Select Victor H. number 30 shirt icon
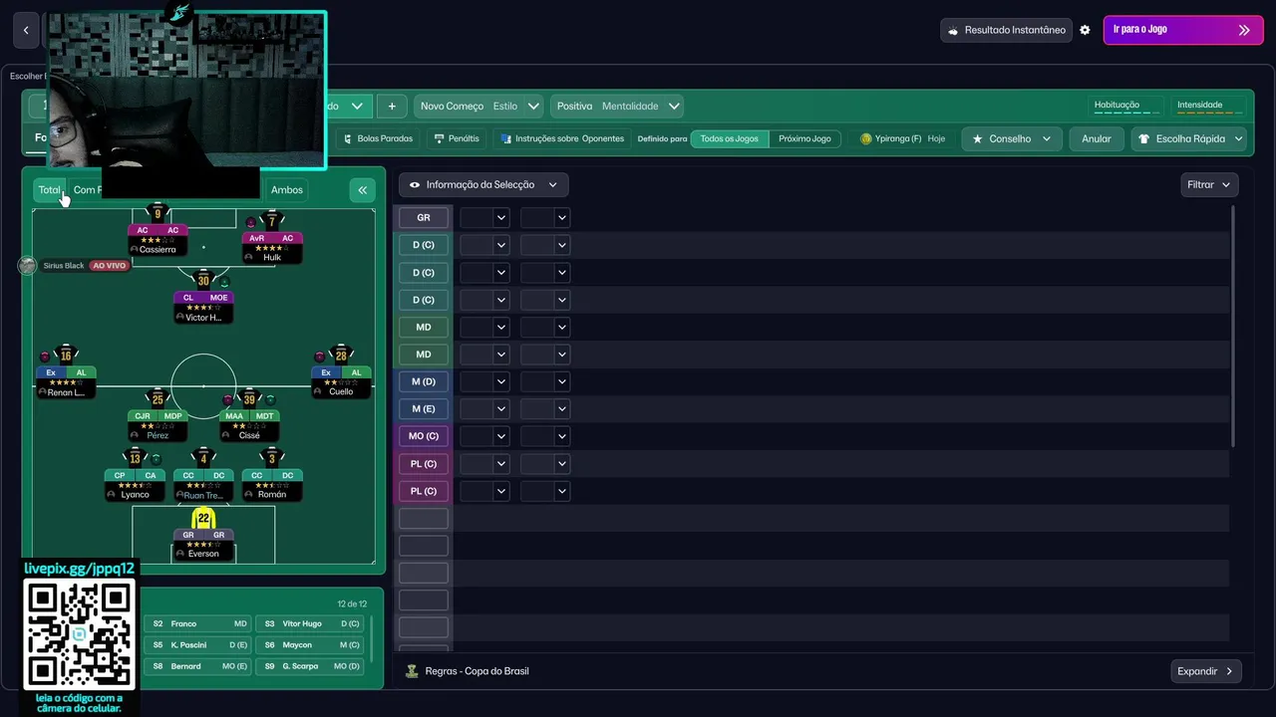Image resolution: width=1276 pixels, height=717 pixels. click(203, 280)
